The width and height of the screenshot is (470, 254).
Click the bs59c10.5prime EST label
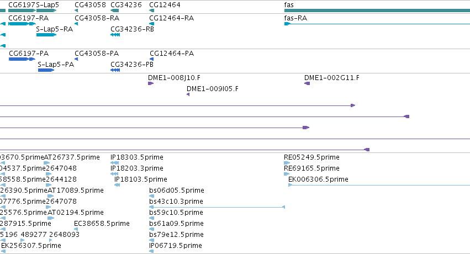(176, 213)
